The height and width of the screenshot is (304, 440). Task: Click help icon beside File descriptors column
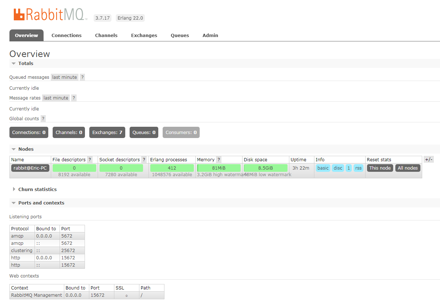pos(90,159)
